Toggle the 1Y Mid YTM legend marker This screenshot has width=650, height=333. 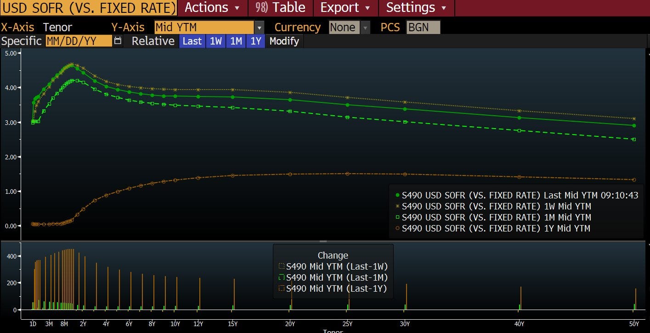397,228
